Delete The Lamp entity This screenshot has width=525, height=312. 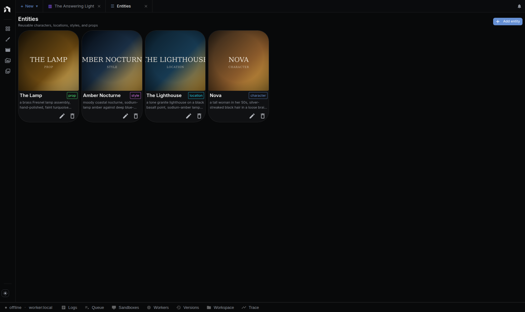click(72, 116)
